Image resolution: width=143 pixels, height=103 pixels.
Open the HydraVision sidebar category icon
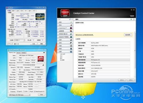pyautogui.click(x=71, y=28)
